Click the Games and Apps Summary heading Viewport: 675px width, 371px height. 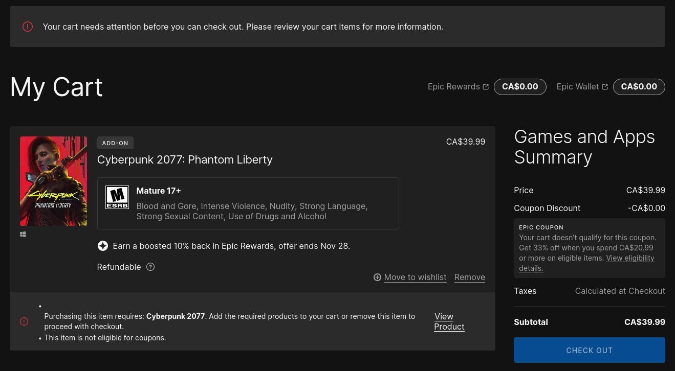[584, 147]
